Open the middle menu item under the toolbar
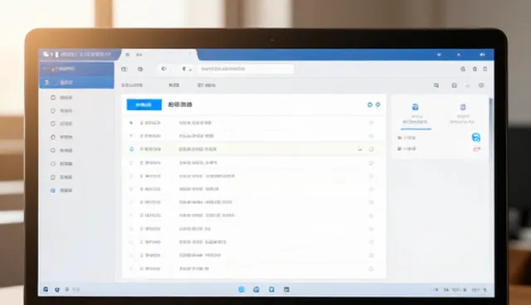Viewport: 531px width, 305px height. click(x=173, y=85)
